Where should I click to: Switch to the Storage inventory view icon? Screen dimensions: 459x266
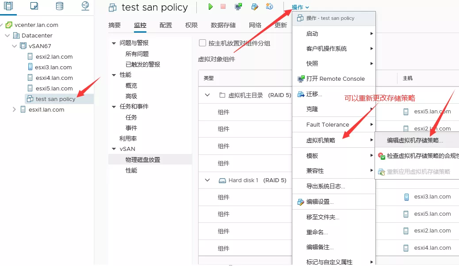click(x=59, y=6)
